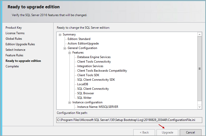Click the scroll up arrow in summary tree
Screen dimensions: 206x136
[199, 34]
